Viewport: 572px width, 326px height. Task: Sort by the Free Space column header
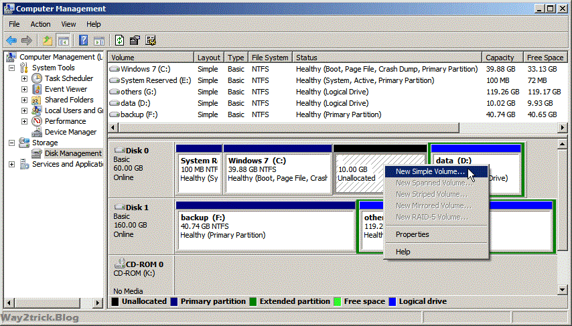(x=545, y=58)
